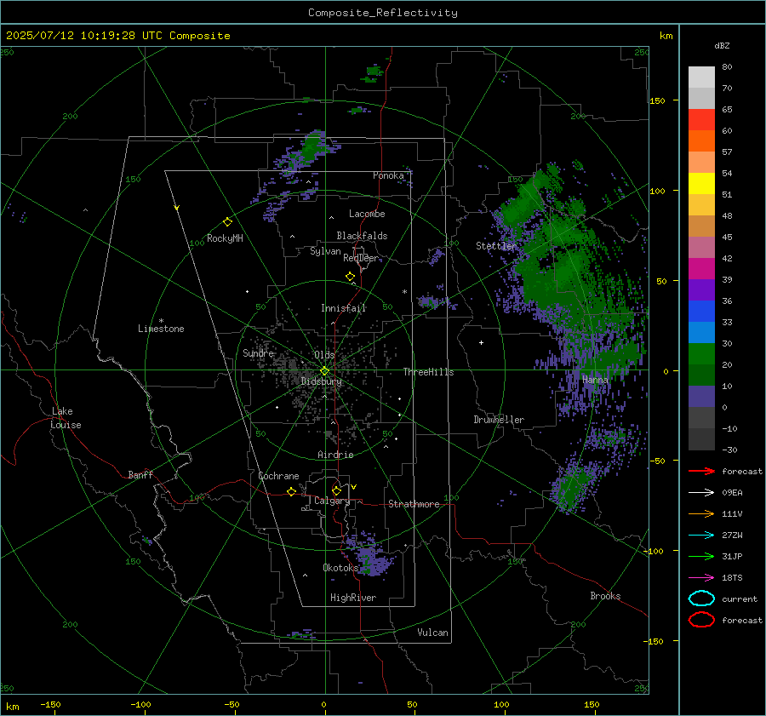The image size is (766, 716).
Task: Select the magenta 18TS arrow in legend
Action: click(x=701, y=578)
